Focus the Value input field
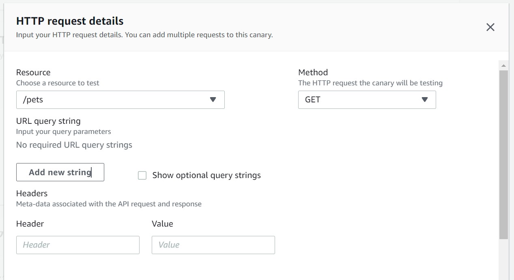This screenshot has height=280, width=514. pos(213,245)
